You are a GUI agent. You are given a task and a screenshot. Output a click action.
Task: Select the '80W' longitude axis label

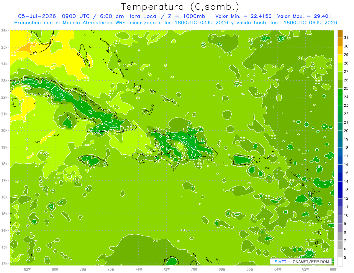coord(55,269)
